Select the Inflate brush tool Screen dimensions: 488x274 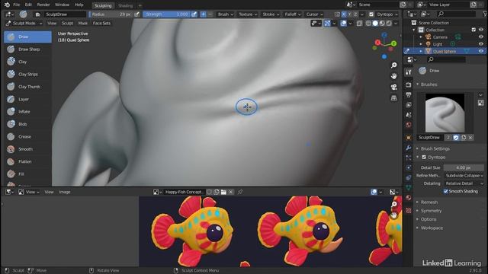(27, 112)
